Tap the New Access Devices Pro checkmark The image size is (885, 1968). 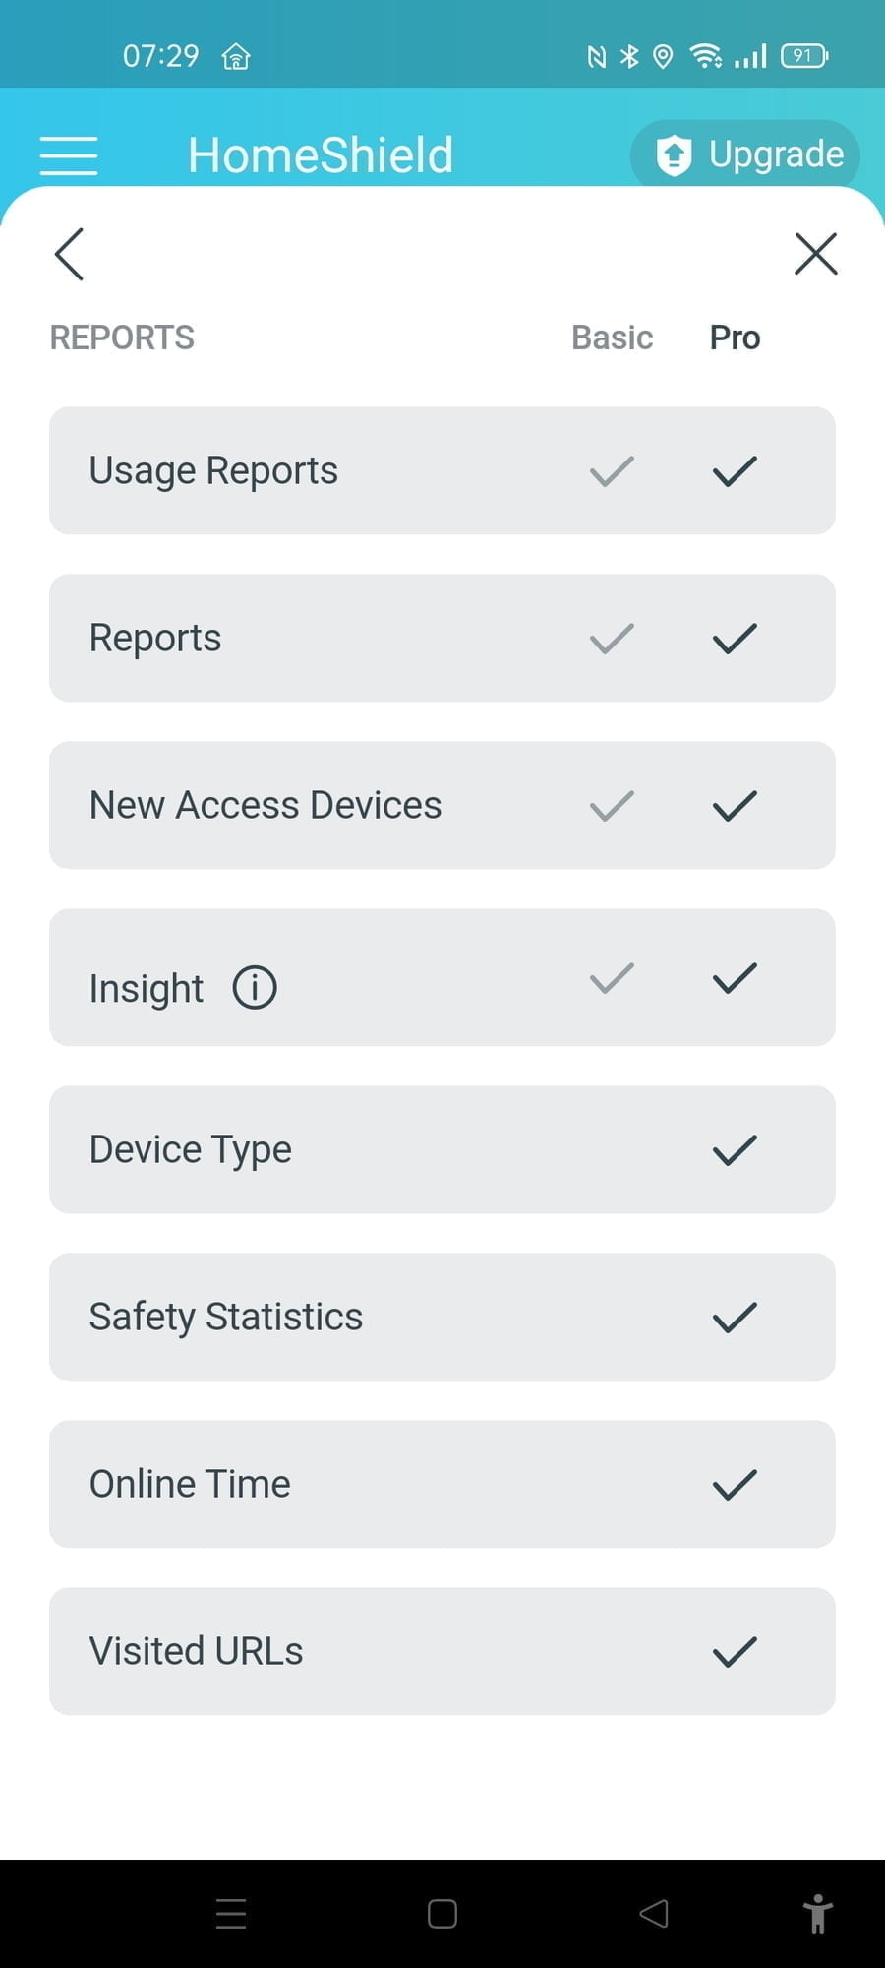735,806
